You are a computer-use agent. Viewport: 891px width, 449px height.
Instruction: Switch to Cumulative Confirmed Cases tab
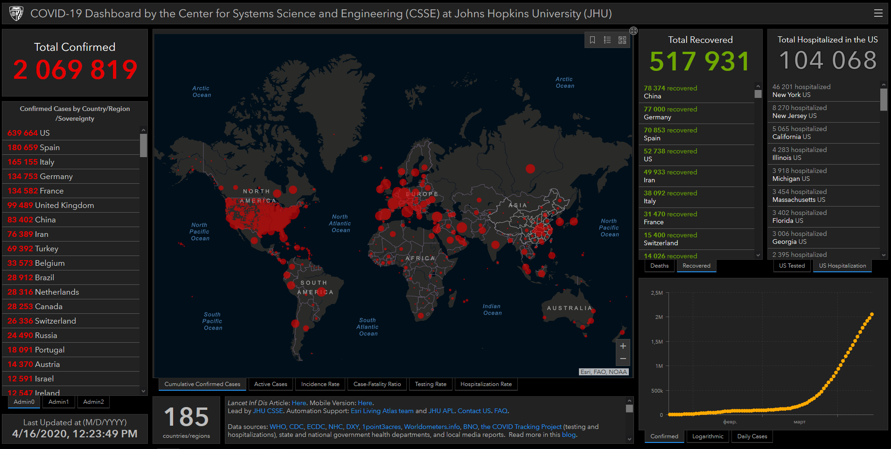[x=202, y=384]
